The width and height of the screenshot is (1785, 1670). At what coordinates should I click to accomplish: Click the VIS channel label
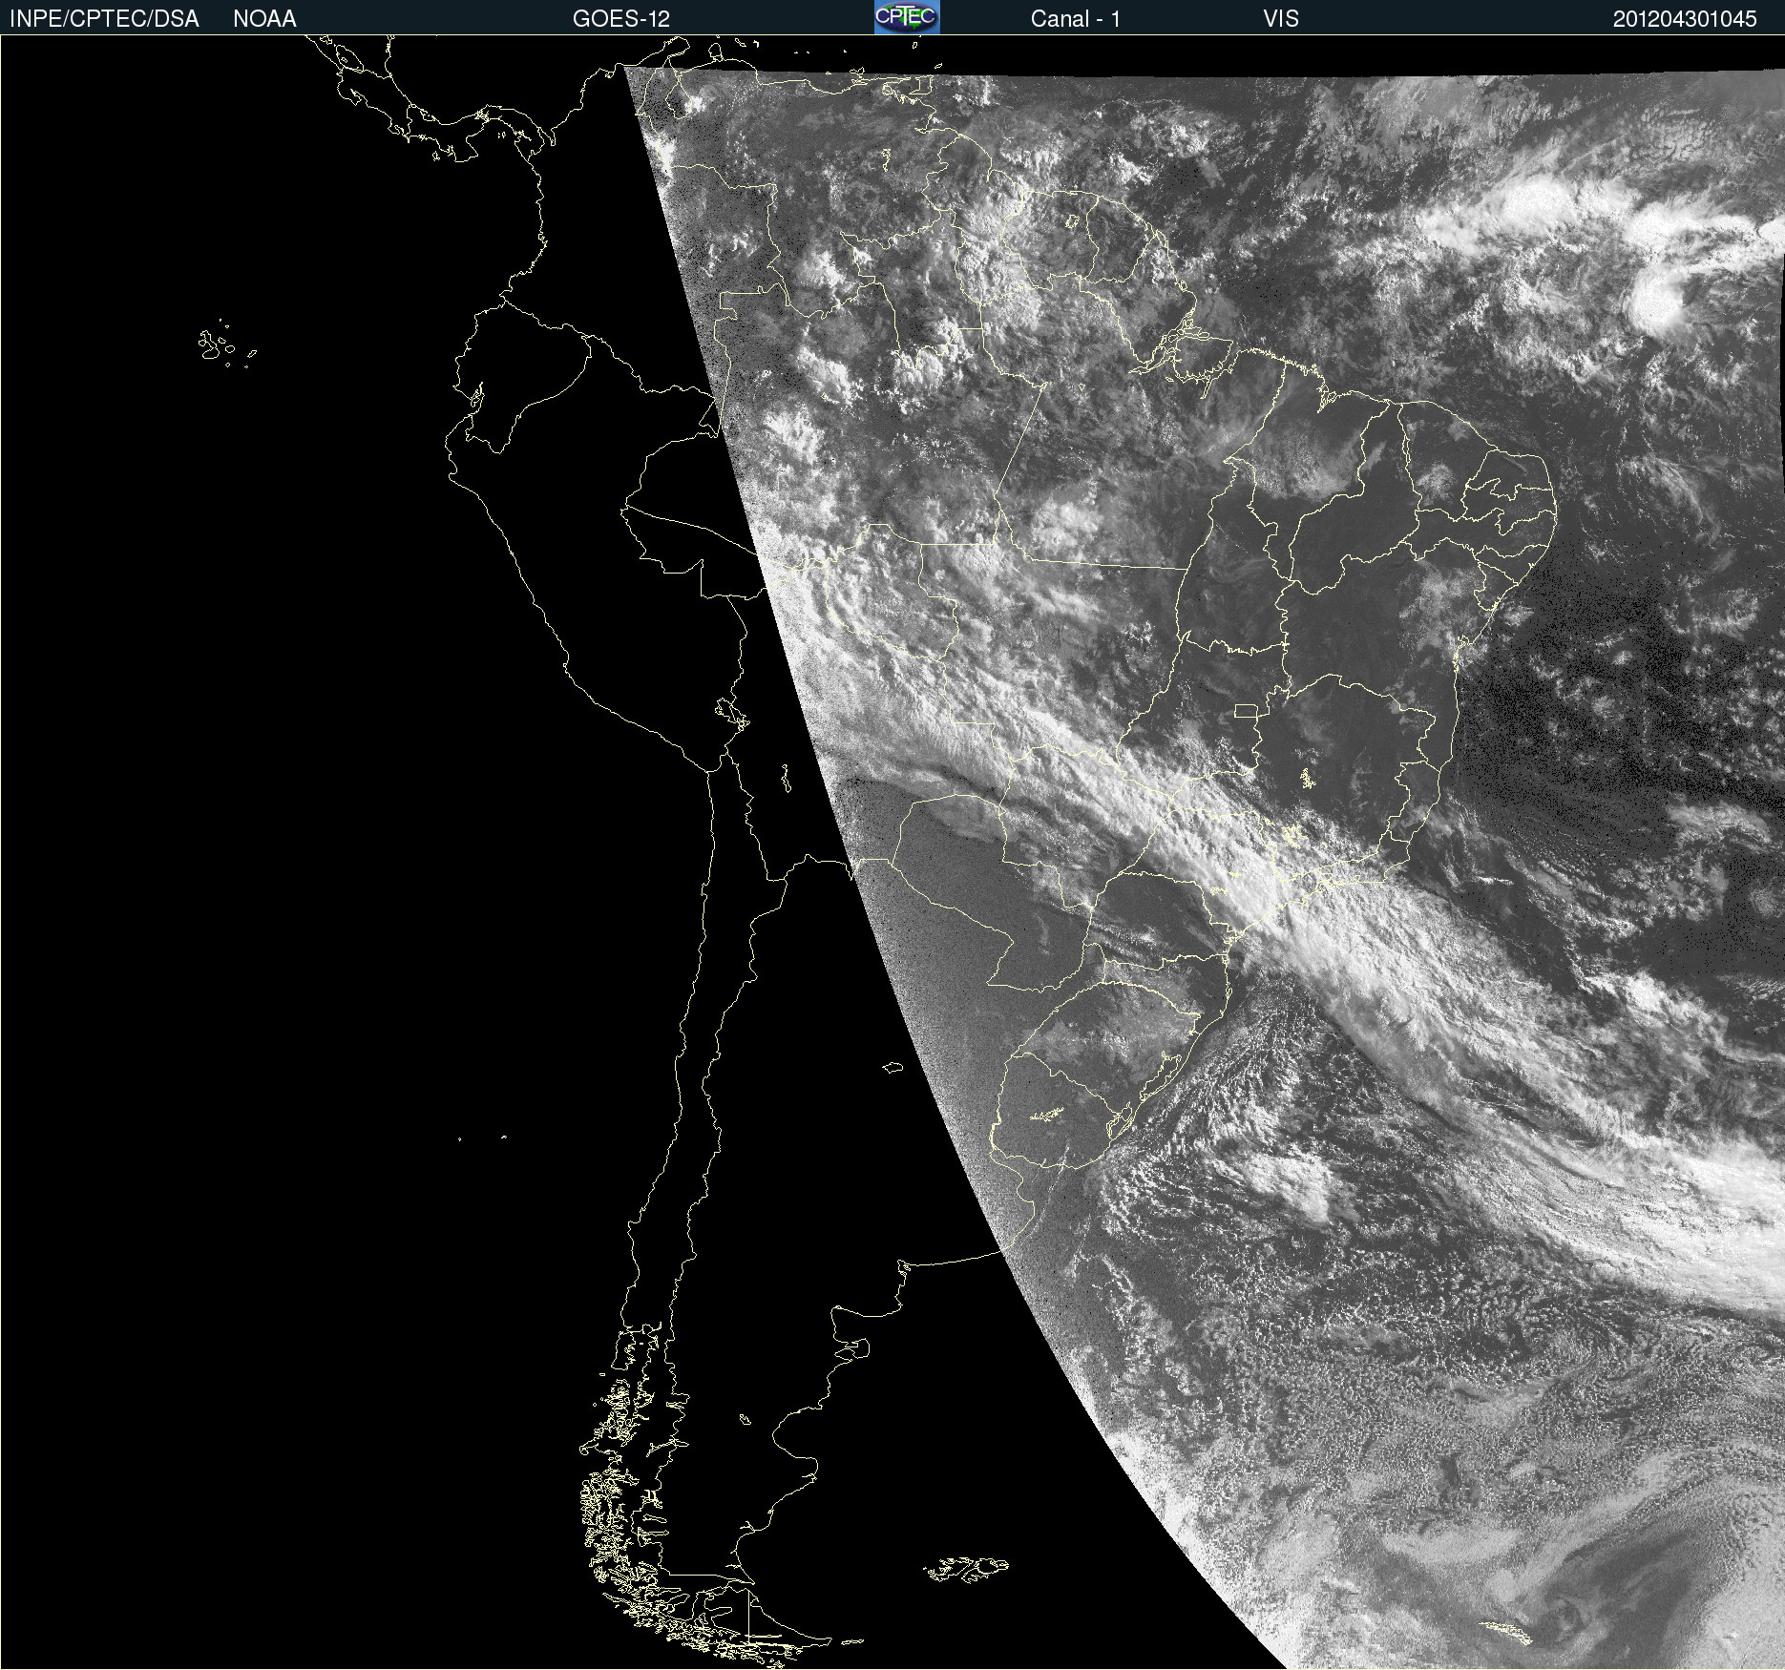point(1281,19)
